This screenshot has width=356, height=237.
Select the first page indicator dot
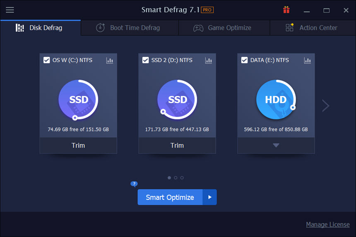169,178
